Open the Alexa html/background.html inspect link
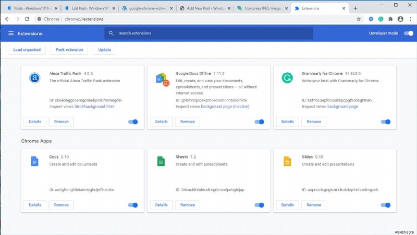417x235 pixels. point(94,107)
